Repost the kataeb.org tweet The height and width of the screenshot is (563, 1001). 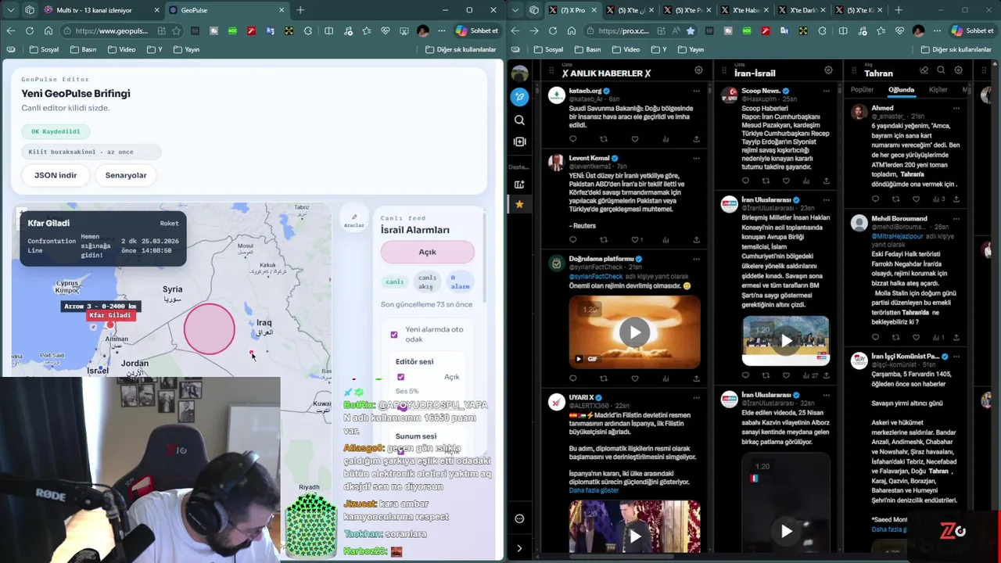pos(603,139)
